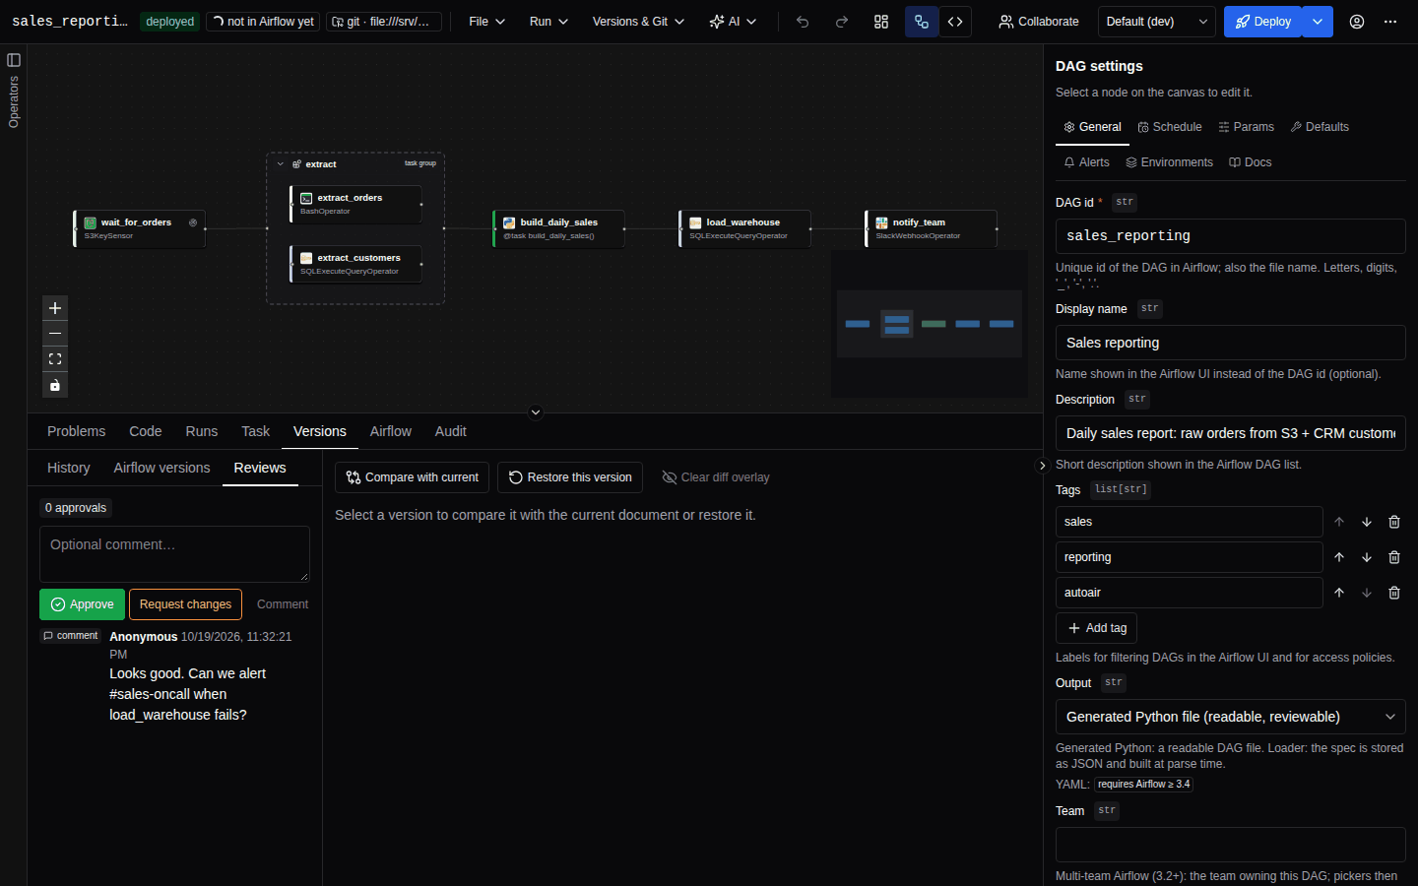This screenshot has height=886, width=1418.
Task: Switch to the graph canvas view icon
Action: pos(922,22)
